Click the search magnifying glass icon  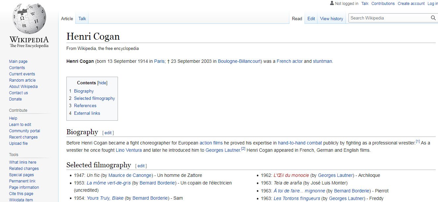tap(433, 18)
